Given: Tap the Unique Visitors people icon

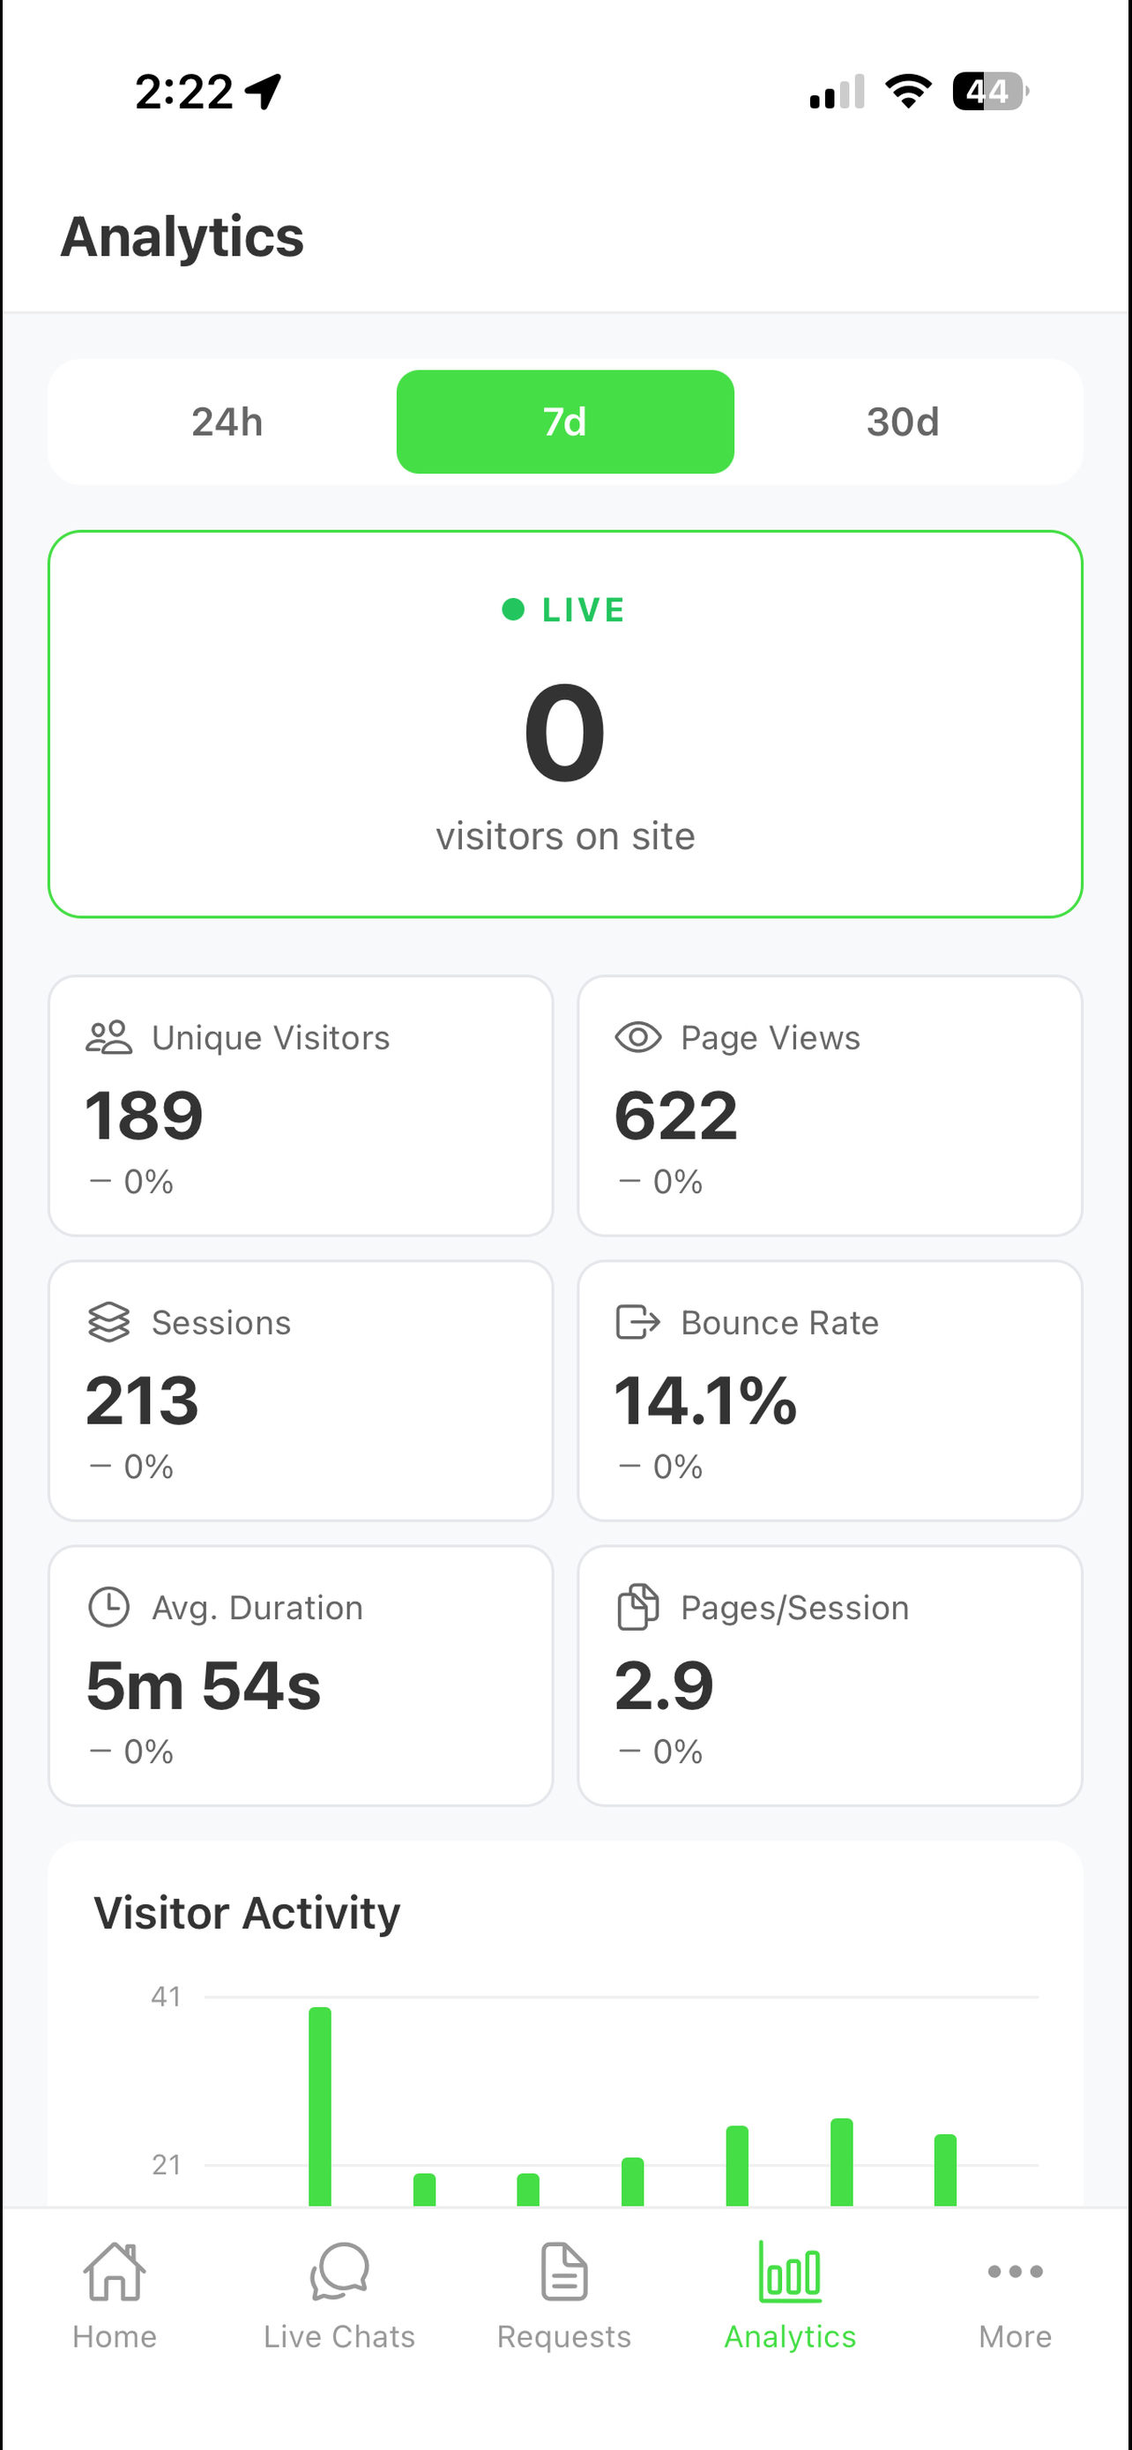Looking at the screenshot, I should tap(108, 1038).
